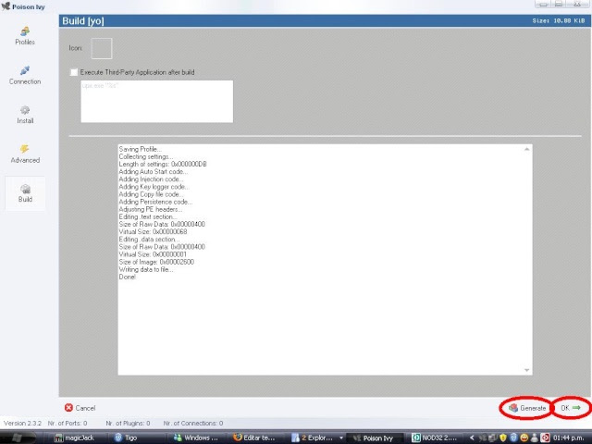Click the red Cancel X icon
The image size is (592, 444).
pos(68,408)
